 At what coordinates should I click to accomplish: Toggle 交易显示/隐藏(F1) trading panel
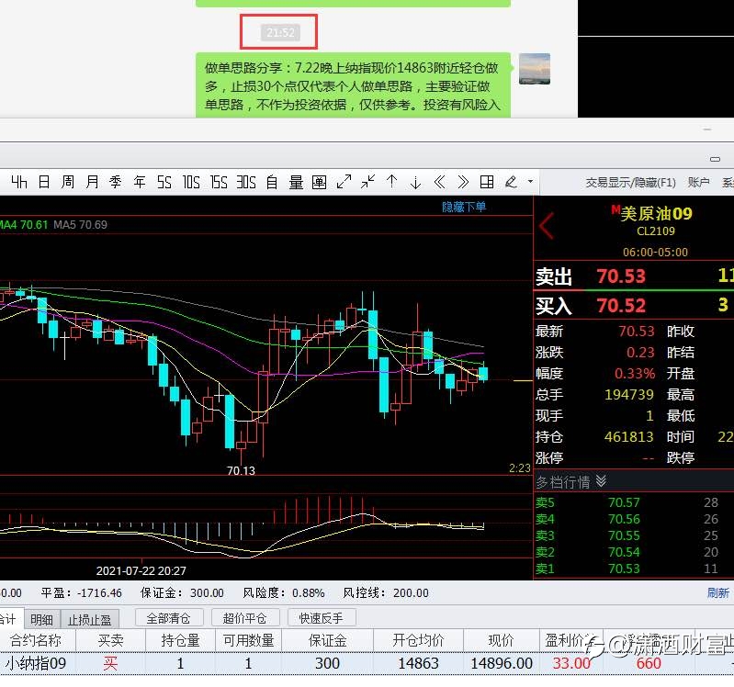pyautogui.click(x=630, y=183)
